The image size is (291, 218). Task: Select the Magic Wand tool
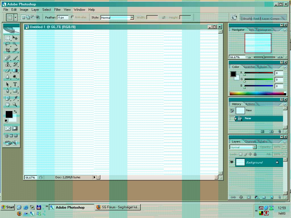(x=15, y=44)
